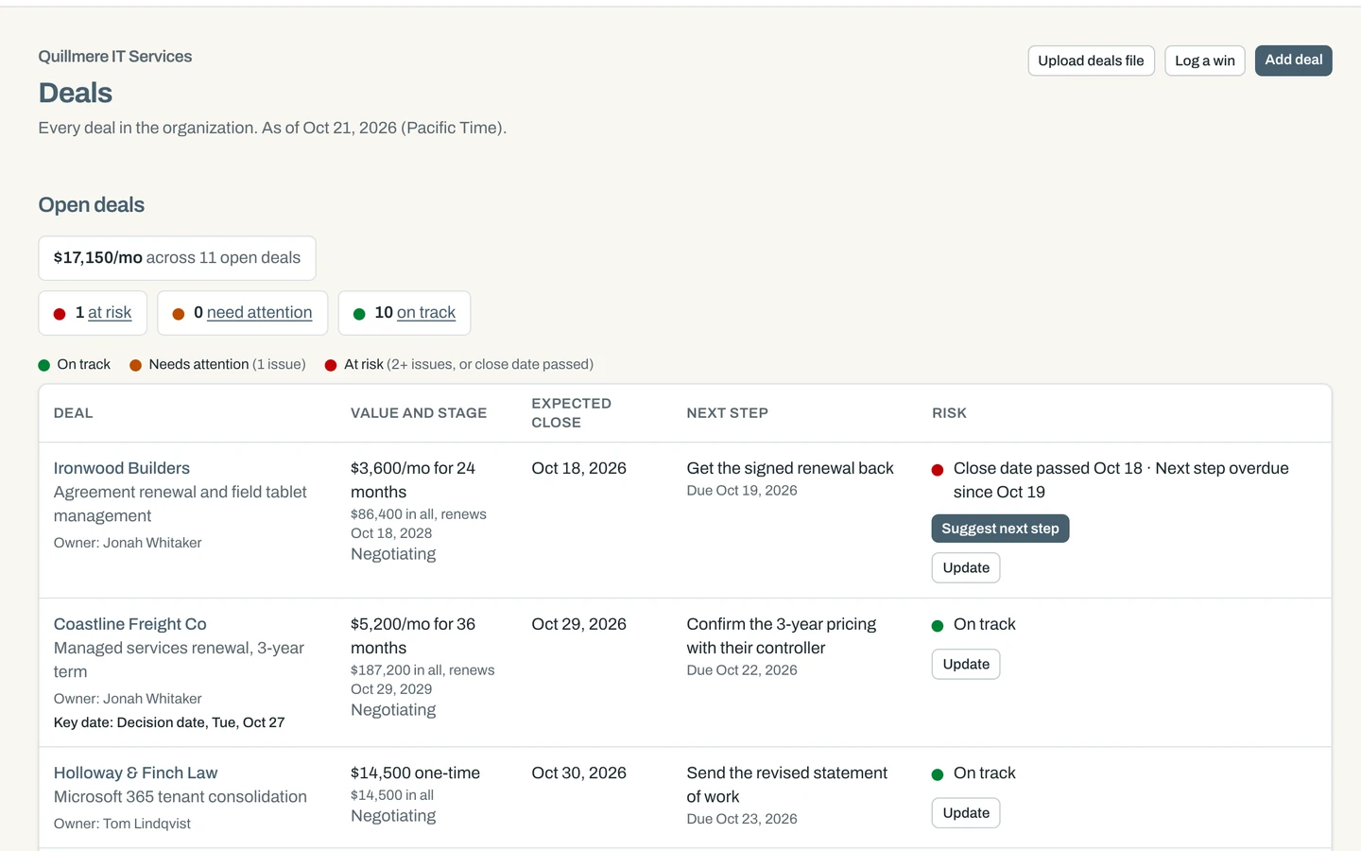This screenshot has height=851, width=1361.
Task: Click the Upload deals file button
Action: click(1091, 61)
